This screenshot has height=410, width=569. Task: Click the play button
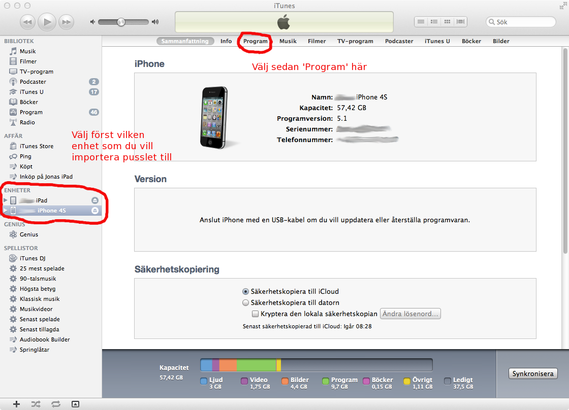[47, 22]
